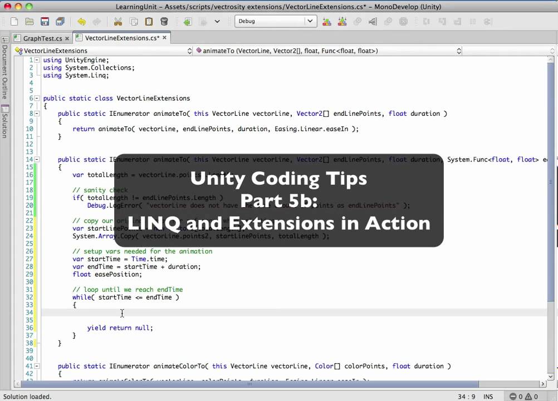558x401 pixels.
Task: Click the '// loop until we reach endTime' comment
Action: 128,290
